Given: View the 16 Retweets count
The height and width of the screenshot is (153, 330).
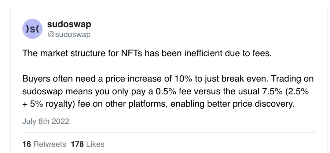Looking at the screenshot, I should point(44,144).
